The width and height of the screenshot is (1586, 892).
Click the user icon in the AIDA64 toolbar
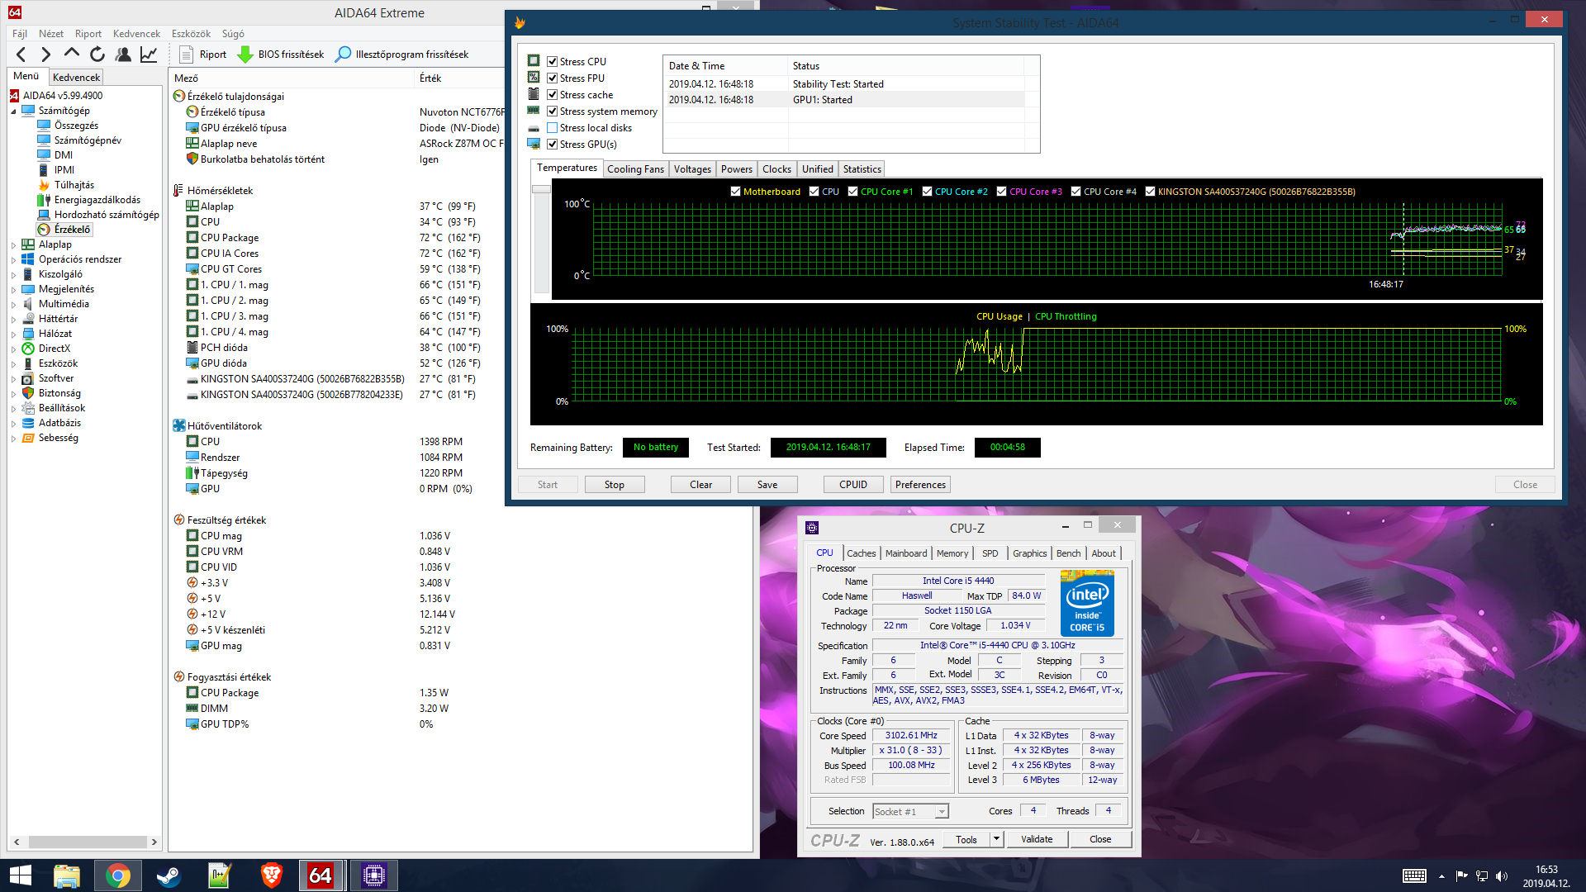123,55
